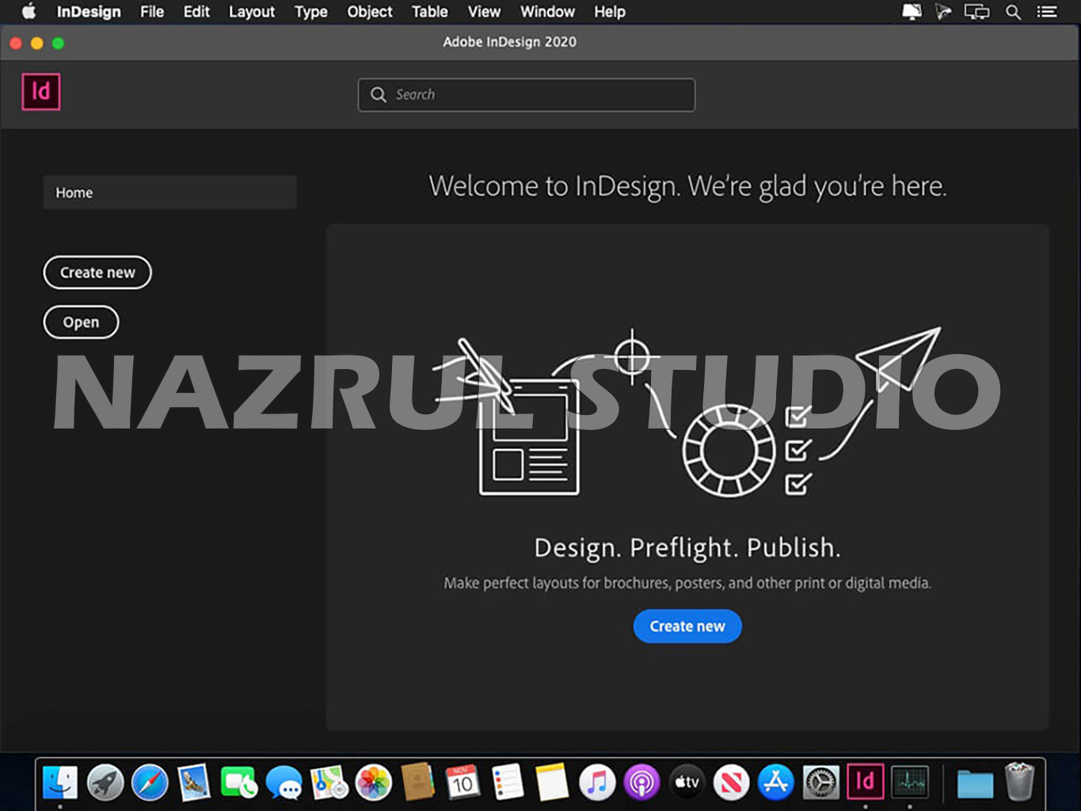Open the Layout menu
The image size is (1081, 811).
pos(252,12)
